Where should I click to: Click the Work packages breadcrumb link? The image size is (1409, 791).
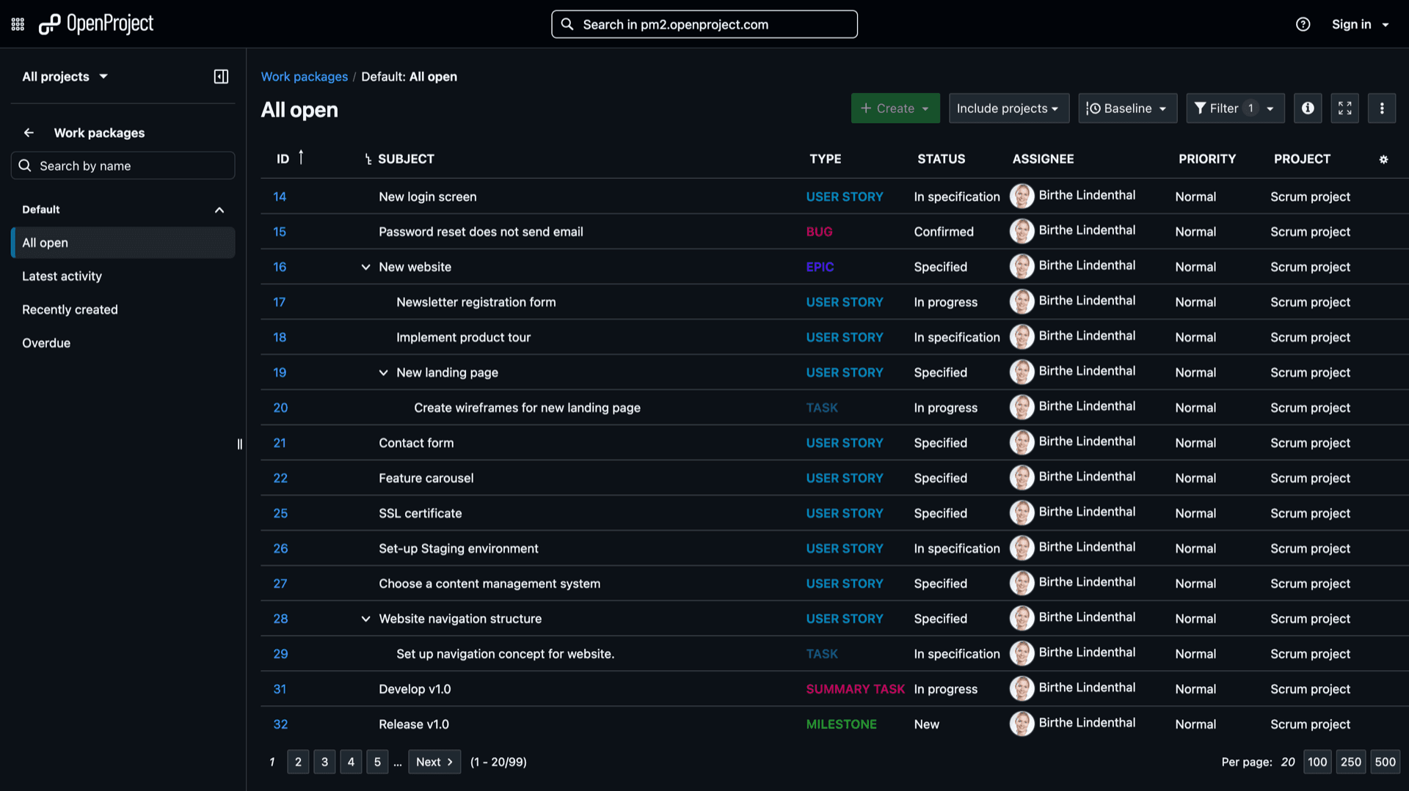[305, 76]
